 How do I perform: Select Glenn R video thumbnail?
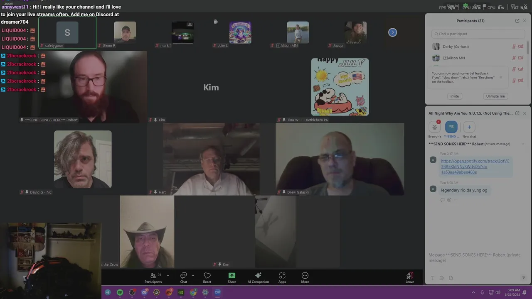[x=125, y=33]
